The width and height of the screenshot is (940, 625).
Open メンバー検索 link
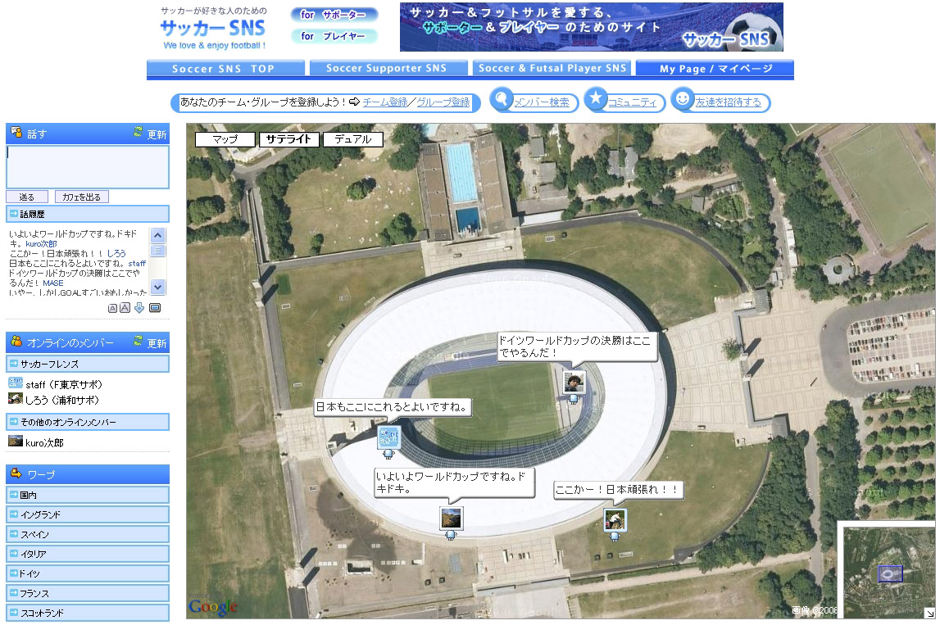click(542, 102)
